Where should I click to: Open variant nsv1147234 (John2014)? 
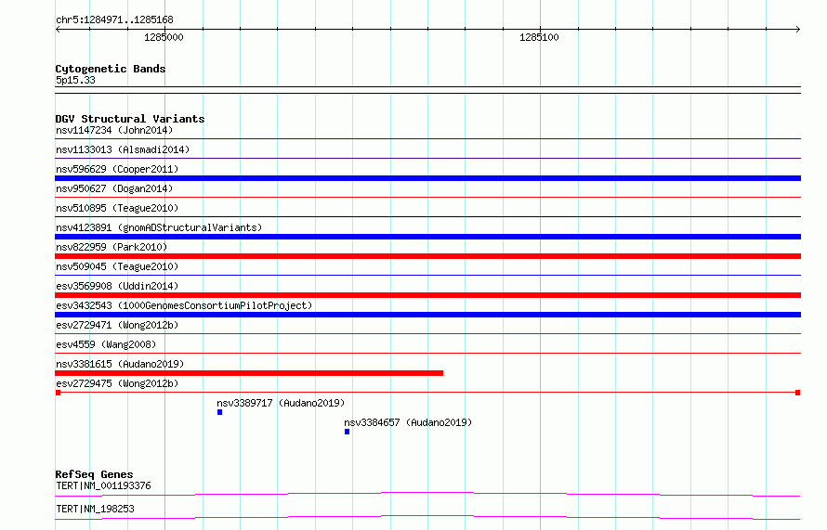pyautogui.click(x=114, y=130)
